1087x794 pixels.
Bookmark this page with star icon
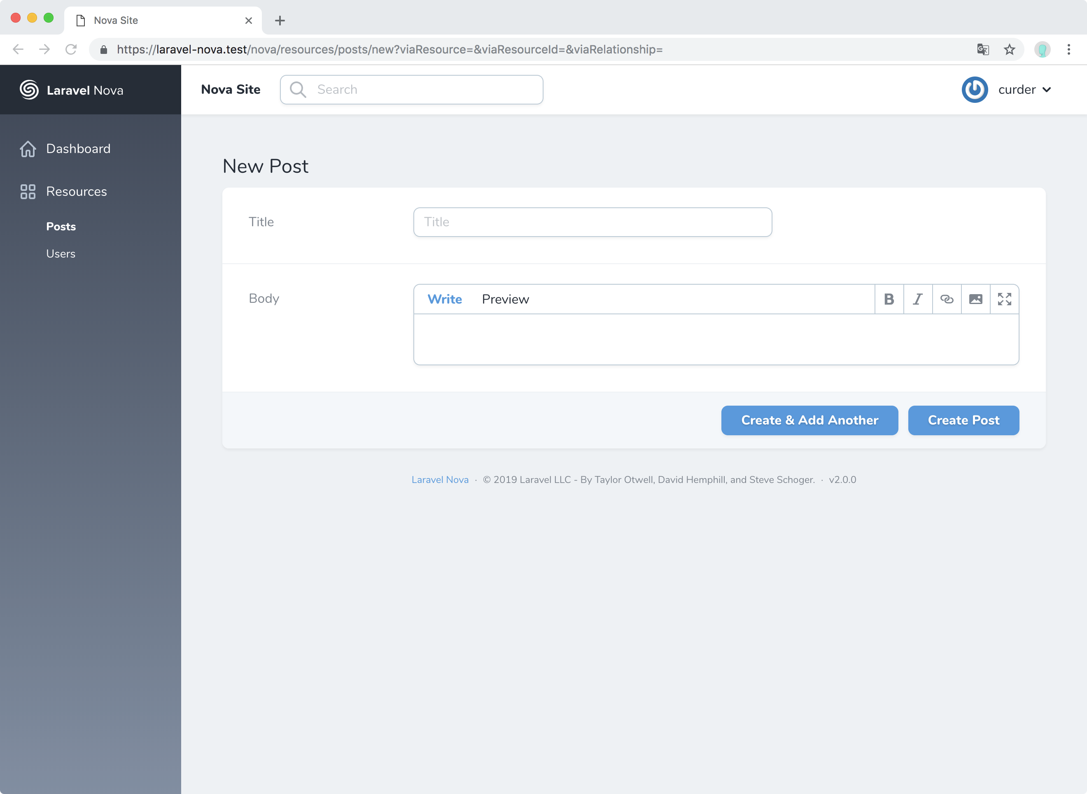[x=1009, y=49]
